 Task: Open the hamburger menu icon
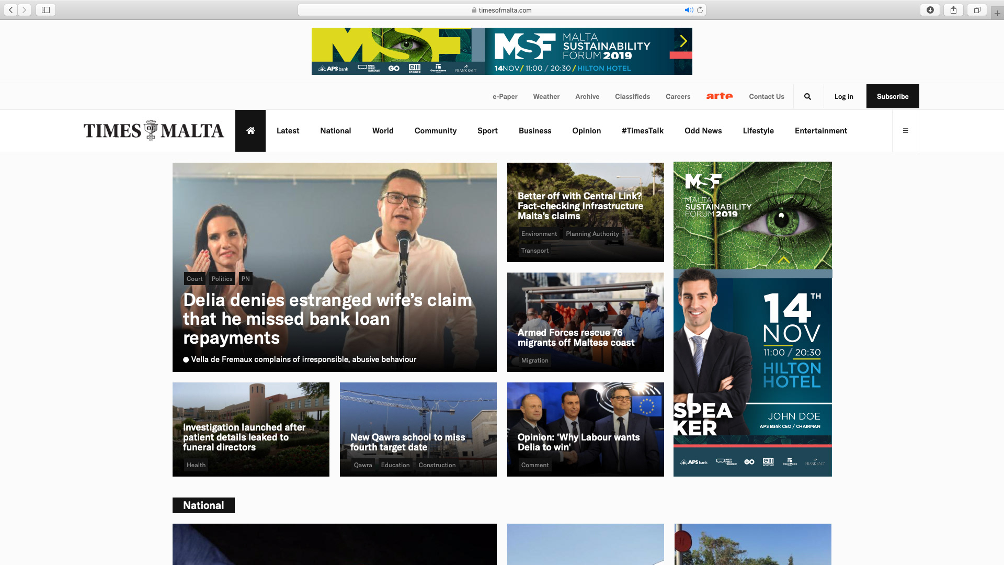(905, 131)
